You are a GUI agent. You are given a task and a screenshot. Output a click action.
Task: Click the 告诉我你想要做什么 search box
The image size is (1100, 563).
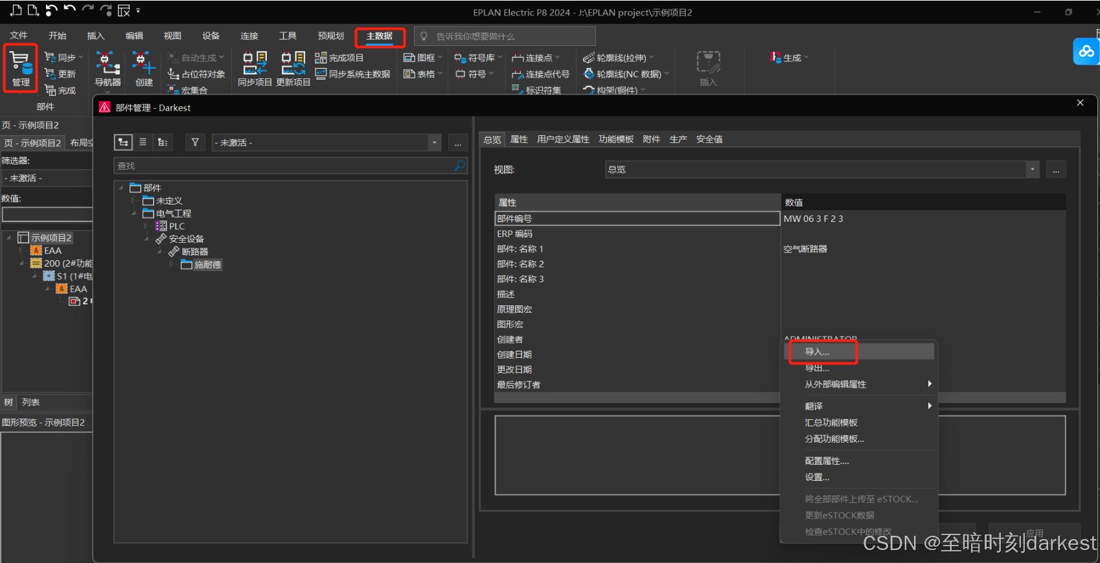pos(505,36)
